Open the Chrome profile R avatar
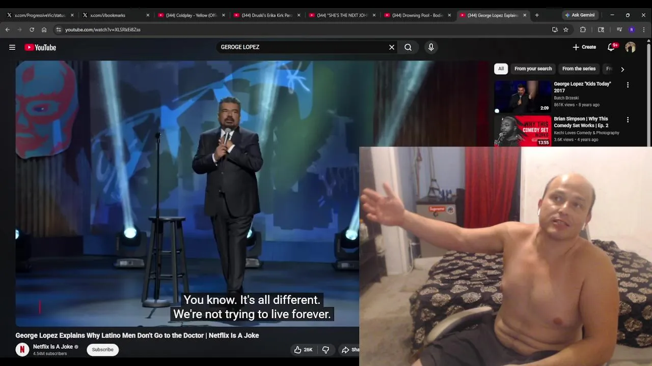The width and height of the screenshot is (652, 366). pyautogui.click(x=632, y=29)
